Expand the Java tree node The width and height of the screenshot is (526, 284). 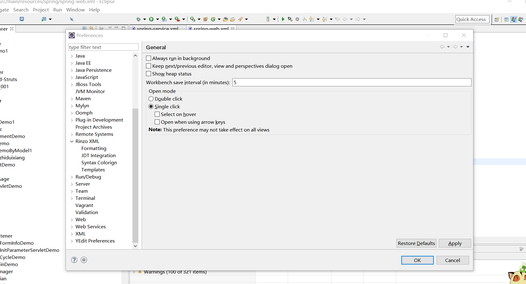pos(72,56)
